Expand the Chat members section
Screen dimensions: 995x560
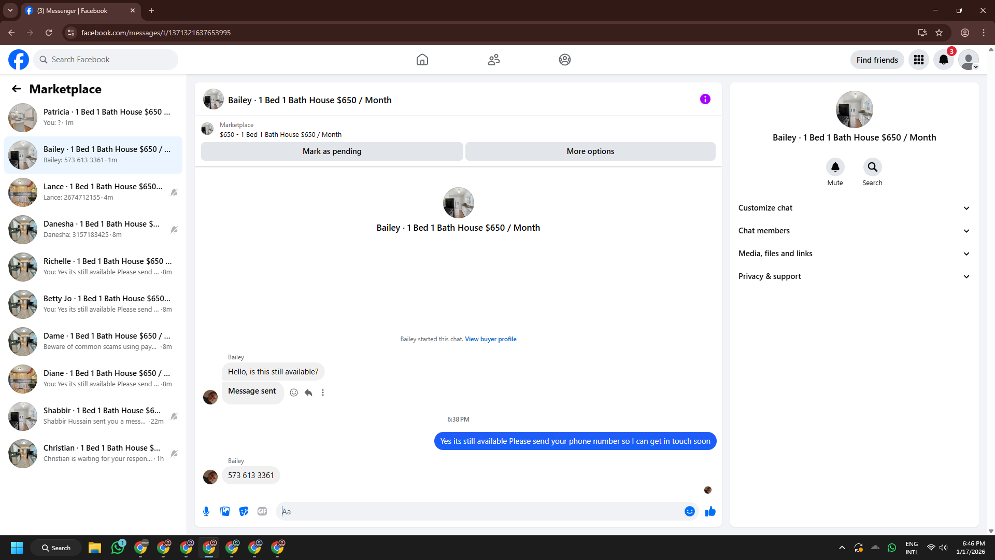(854, 231)
